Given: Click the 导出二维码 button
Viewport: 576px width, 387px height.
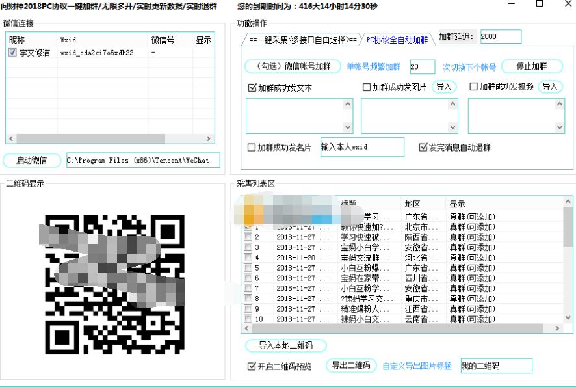Looking at the screenshot, I should (351, 366).
